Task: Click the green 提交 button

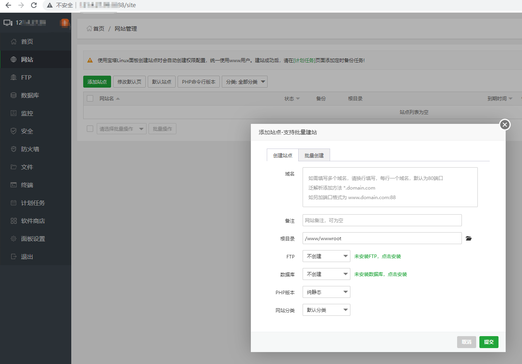Action: click(x=489, y=342)
